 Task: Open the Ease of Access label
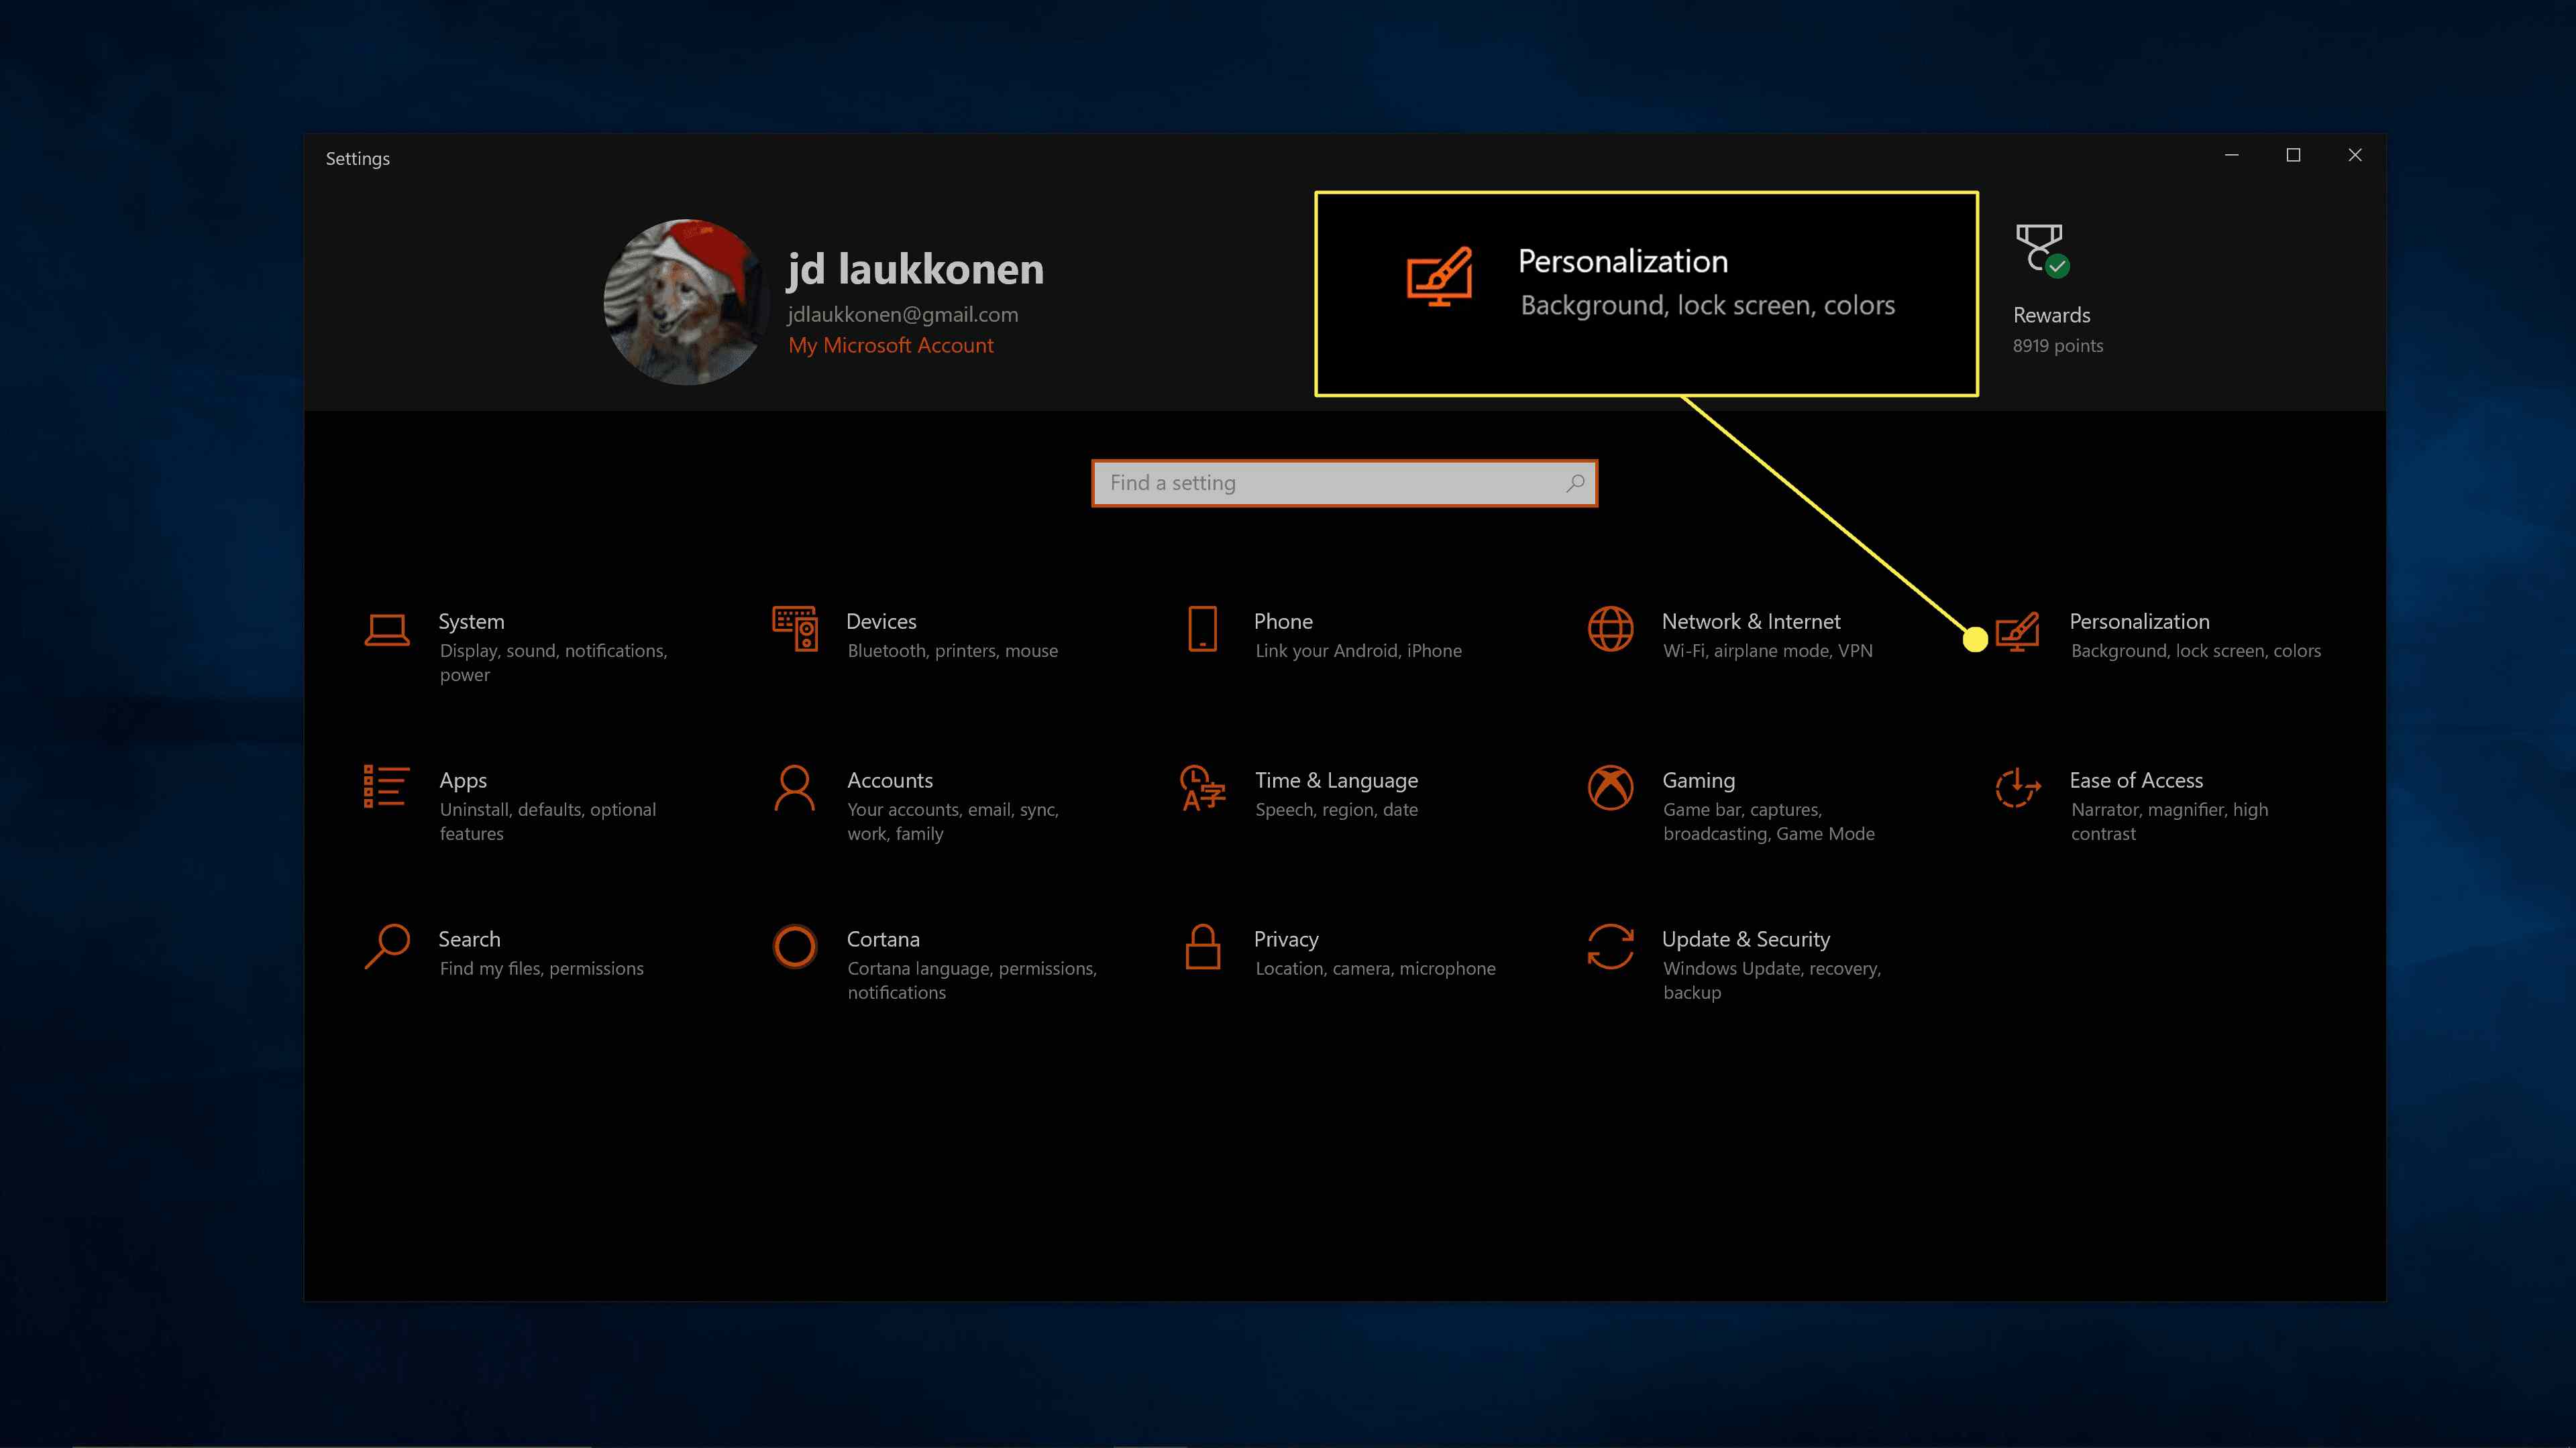pos(2136,780)
